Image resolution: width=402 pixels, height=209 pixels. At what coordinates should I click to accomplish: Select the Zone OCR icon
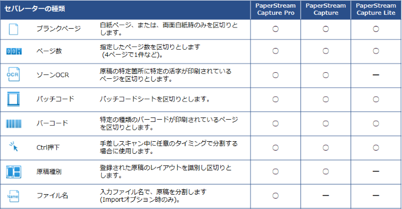[x=13, y=74]
